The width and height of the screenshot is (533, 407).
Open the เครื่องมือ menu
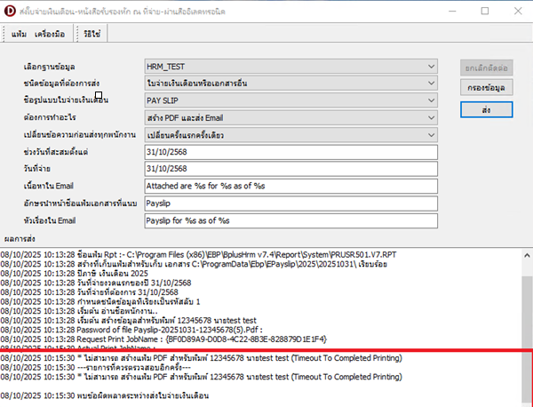[50, 33]
